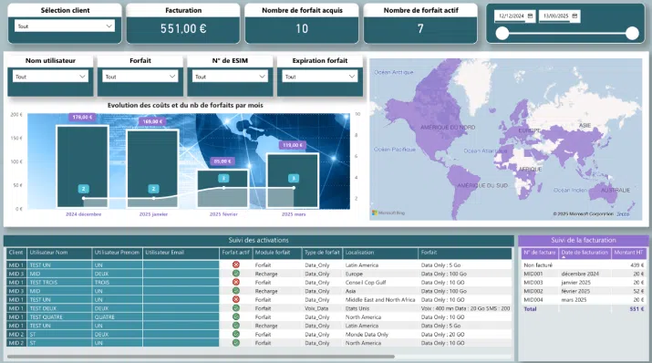This screenshot has width=652, height=363.
Task: Click the Facturation card value 551,00 €
Action: point(183,28)
